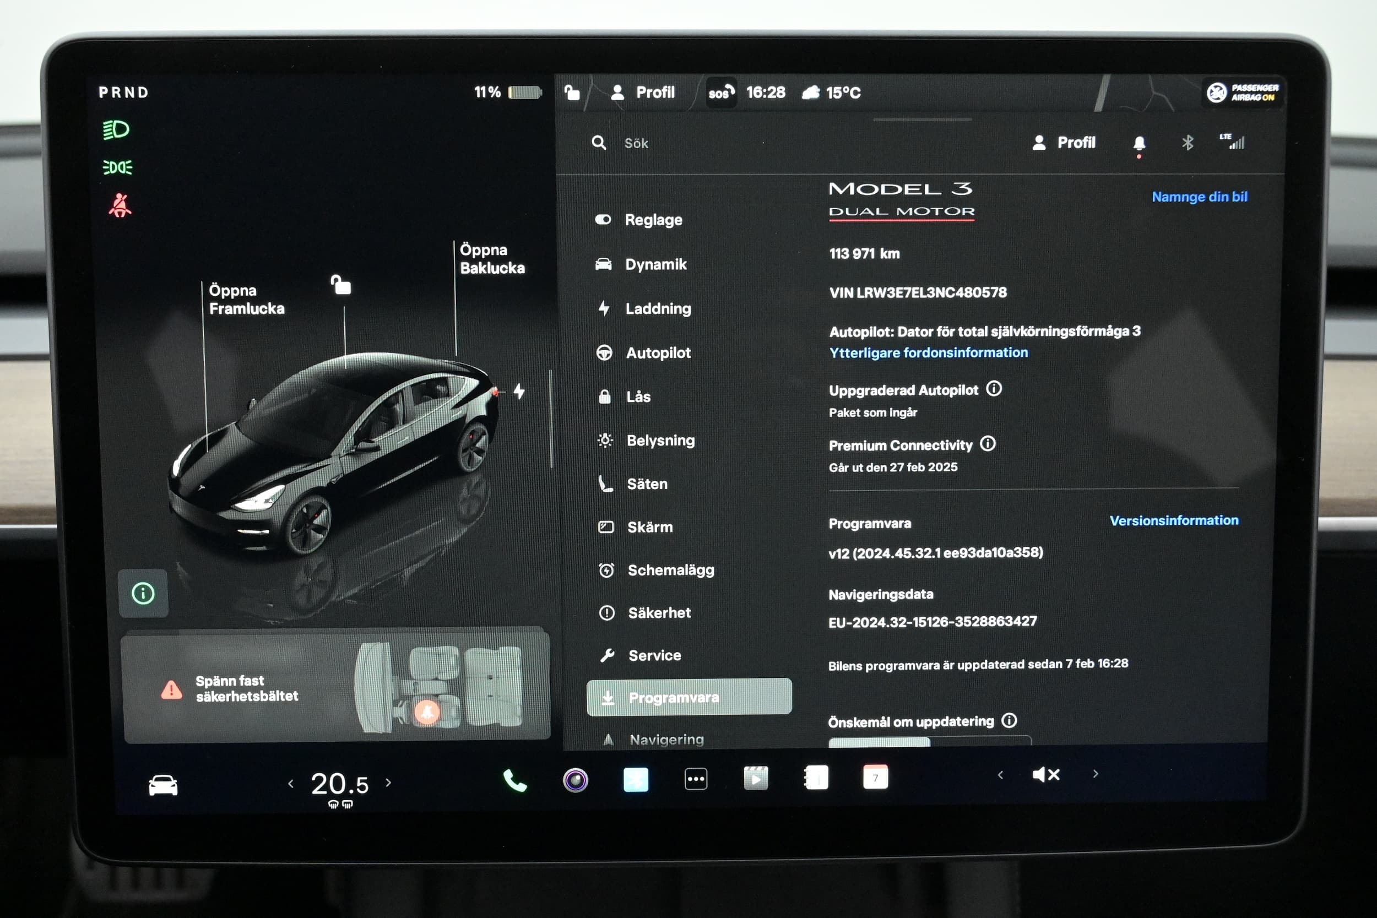Open the notifications bell icon

pyautogui.click(x=1139, y=143)
